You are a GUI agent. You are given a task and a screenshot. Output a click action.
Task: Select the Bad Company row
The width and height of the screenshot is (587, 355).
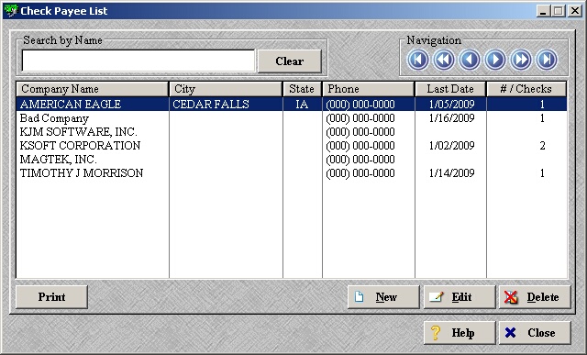(292, 118)
